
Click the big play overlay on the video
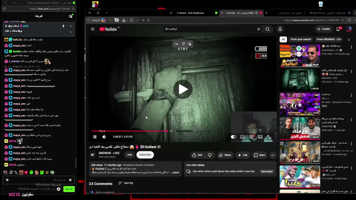(183, 89)
